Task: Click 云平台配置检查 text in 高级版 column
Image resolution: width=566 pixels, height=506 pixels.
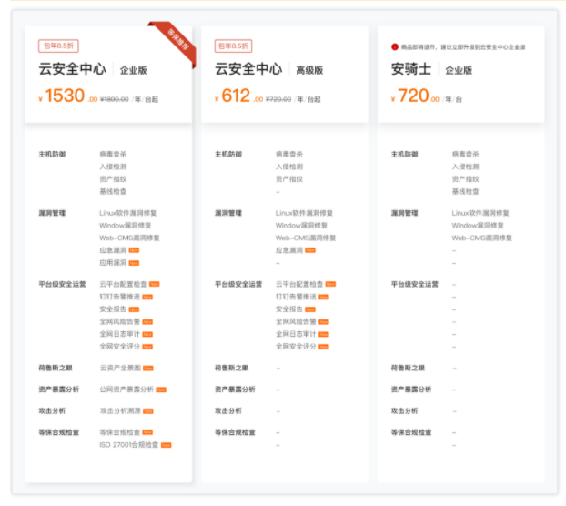Action: point(299,284)
